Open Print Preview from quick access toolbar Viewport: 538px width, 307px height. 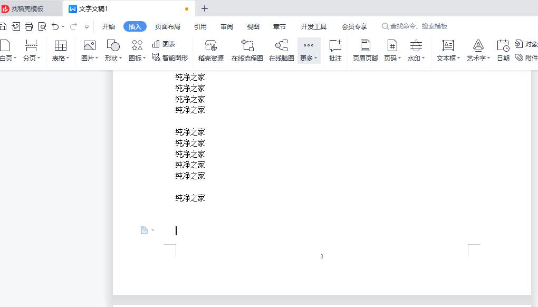pos(42,26)
